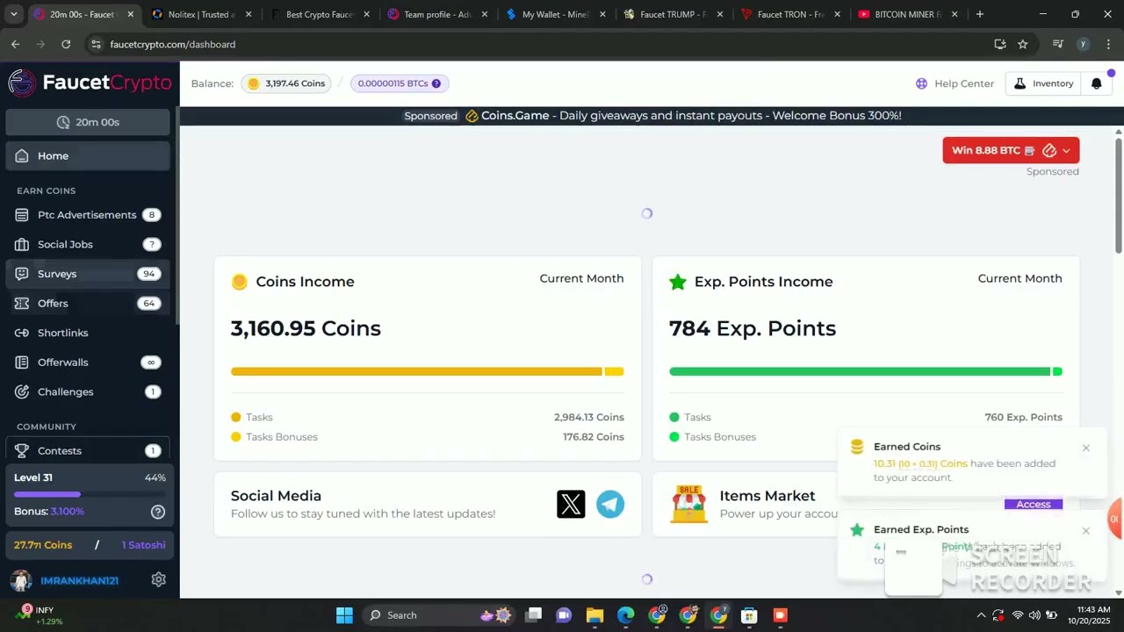Viewport: 1124px width, 632px height.
Task: Open Challenges in sidebar
Action: tap(88, 391)
